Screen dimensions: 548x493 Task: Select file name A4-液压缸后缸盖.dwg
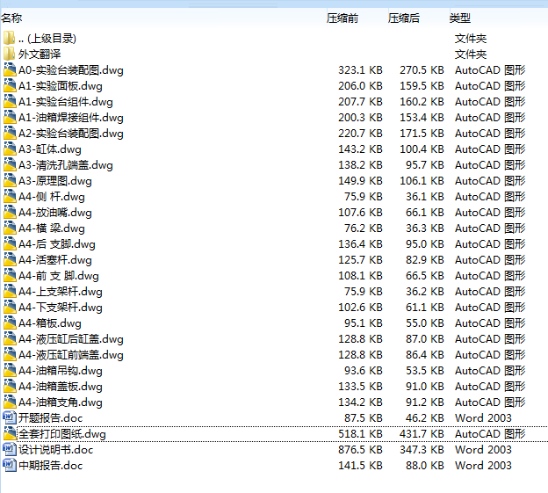[71, 339]
